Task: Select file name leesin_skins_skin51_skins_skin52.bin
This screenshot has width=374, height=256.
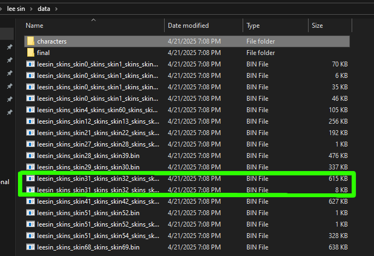Action: [88, 213]
